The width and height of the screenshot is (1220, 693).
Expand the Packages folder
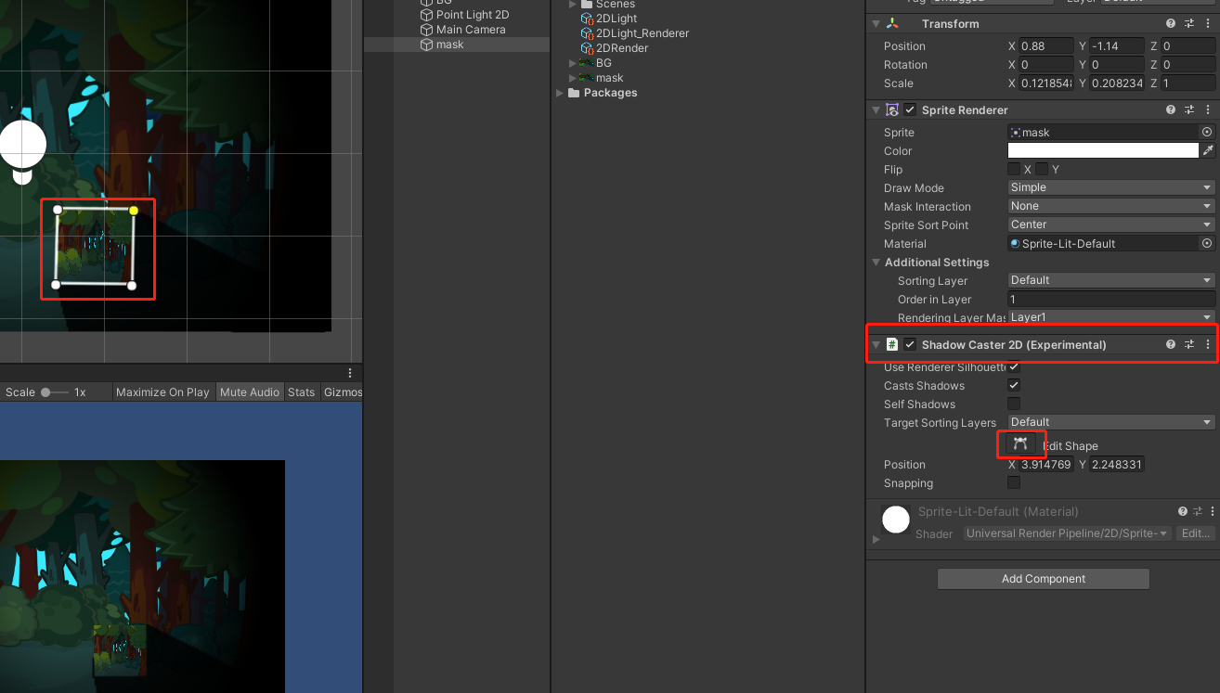pos(560,93)
